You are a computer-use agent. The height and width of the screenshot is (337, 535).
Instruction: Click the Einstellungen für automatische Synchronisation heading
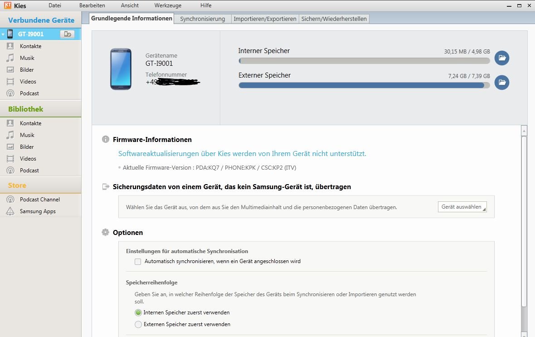[187, 251]
